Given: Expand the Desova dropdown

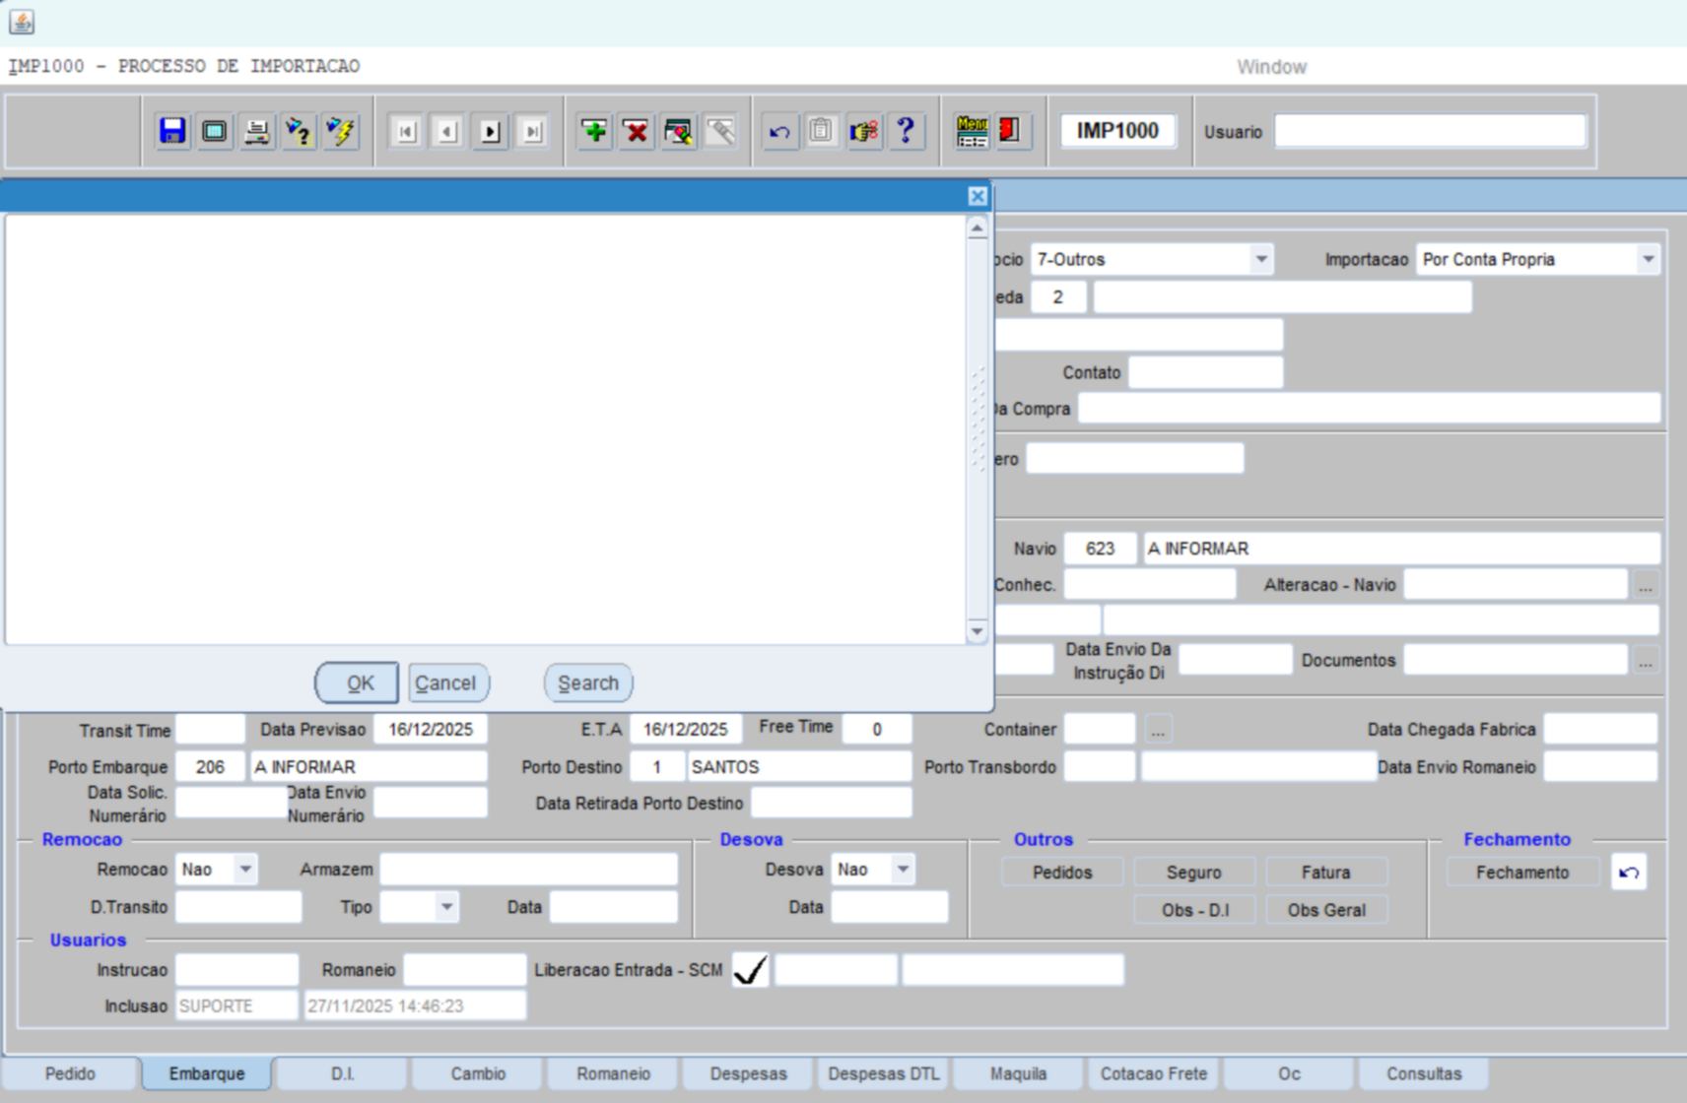Looking at the screenshot, I should [x=902, y=870].
